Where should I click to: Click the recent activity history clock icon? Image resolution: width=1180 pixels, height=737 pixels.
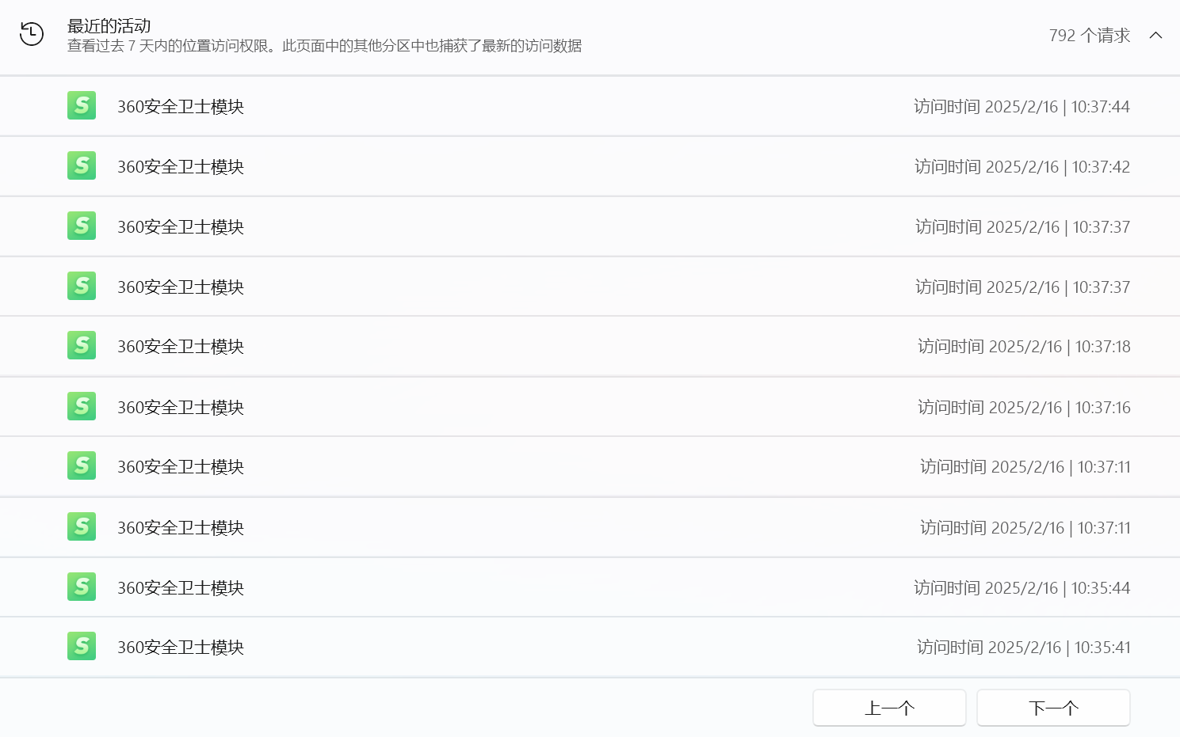pos(32,34)
